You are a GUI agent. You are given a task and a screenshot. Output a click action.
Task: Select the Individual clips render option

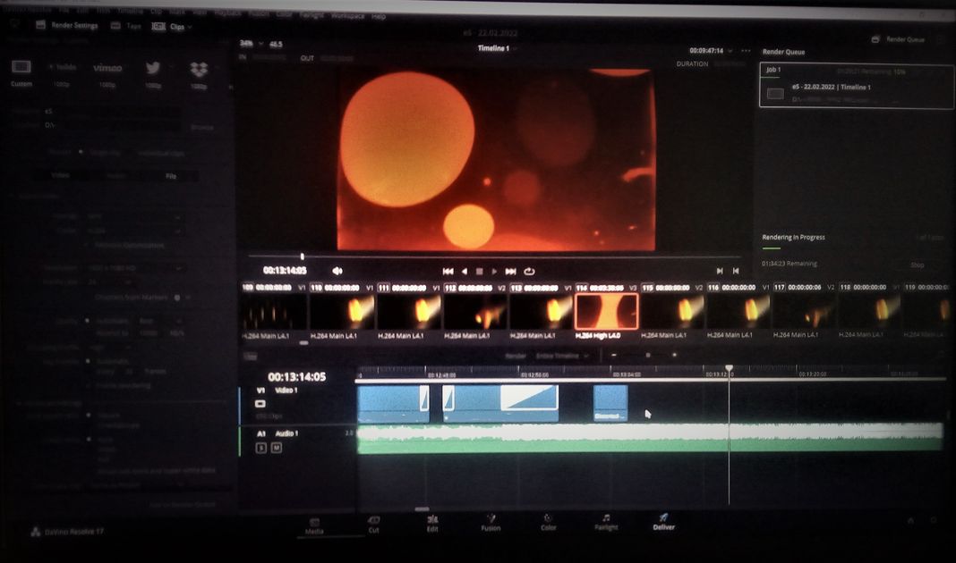coord(160,153)
